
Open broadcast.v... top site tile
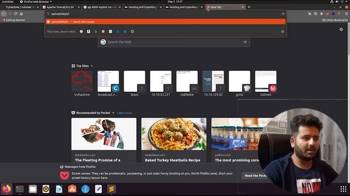coord(108,83)
